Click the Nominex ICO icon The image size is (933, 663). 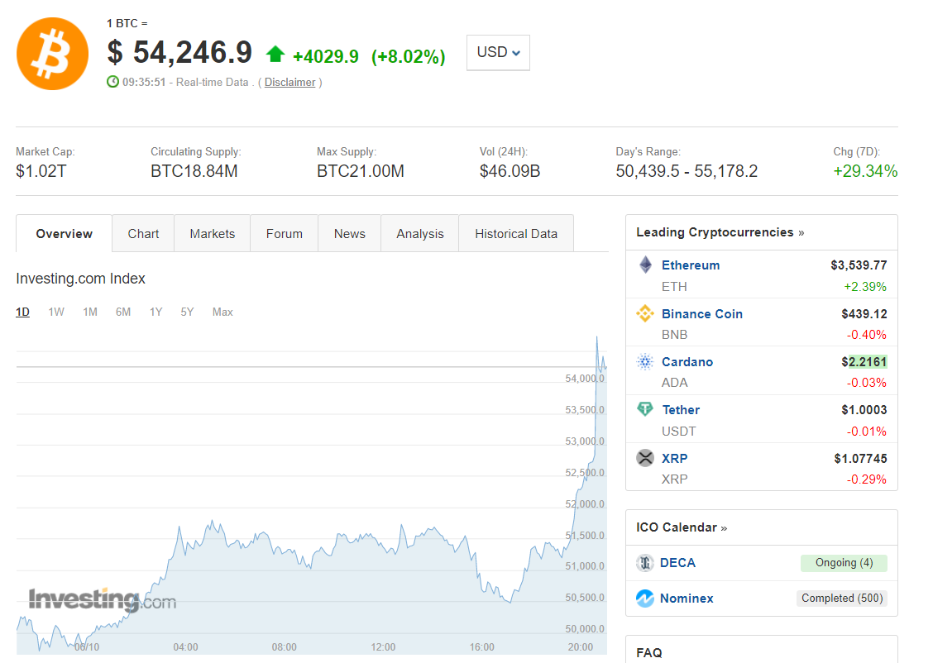pyautogui.click(x=645, y=599)
